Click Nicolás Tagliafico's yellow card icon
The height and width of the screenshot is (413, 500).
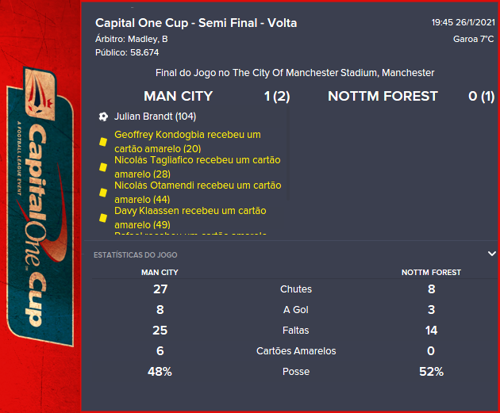(x=103, y=167)
